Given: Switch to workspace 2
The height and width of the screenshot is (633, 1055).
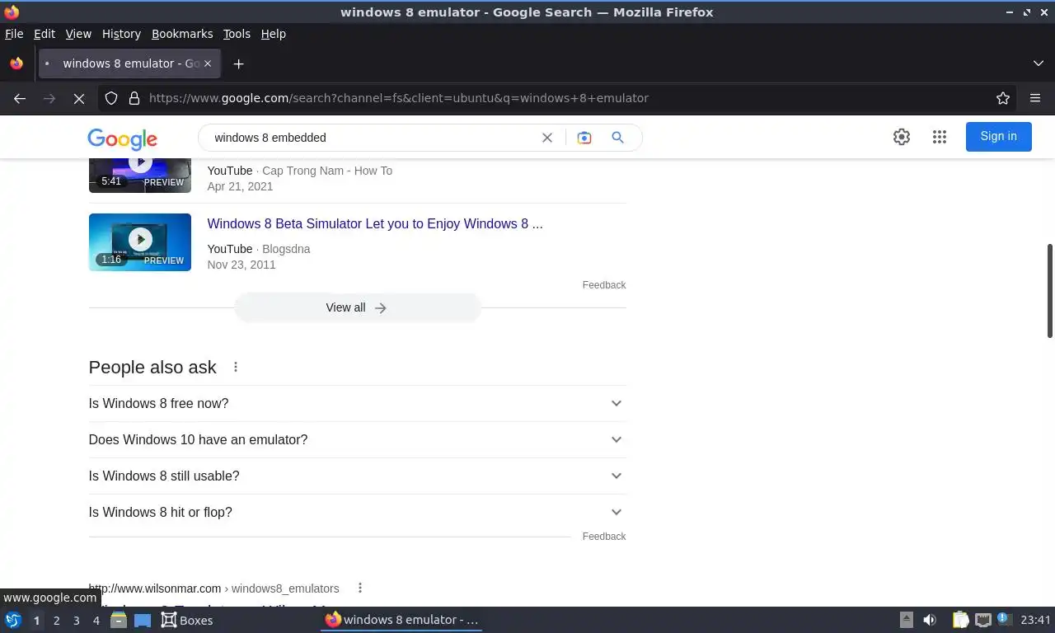Looking at the screenshot, I should click(56, 621).
